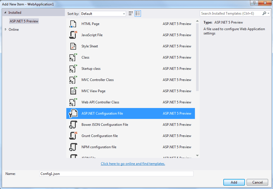Switch to medium icons view

tap(131, 14)
